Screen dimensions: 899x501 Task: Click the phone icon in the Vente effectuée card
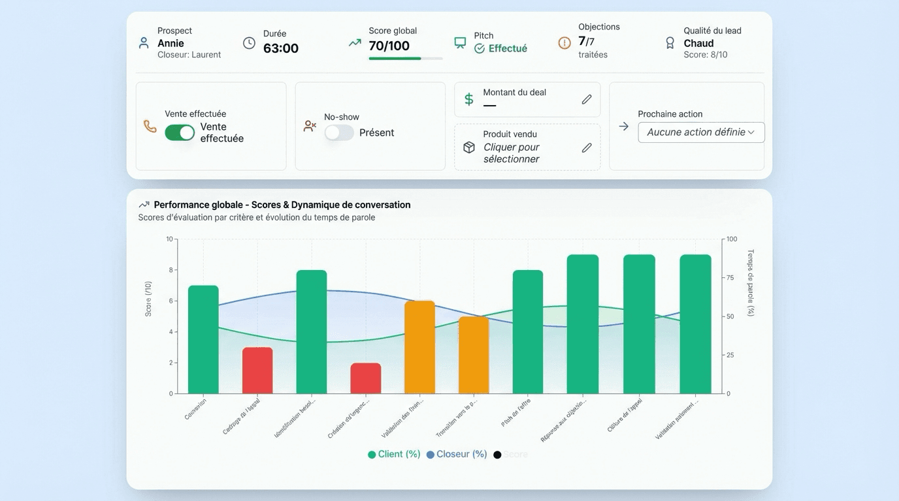150,127
